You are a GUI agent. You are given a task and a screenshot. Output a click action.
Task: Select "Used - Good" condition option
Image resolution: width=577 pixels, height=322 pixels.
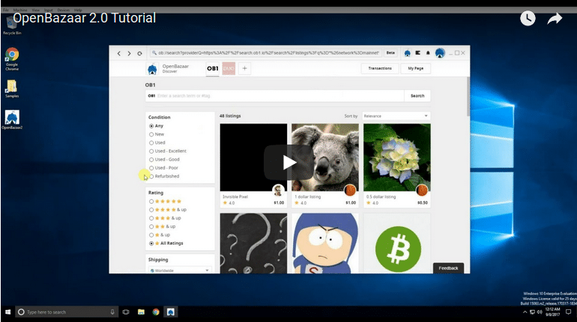[152, 160]
